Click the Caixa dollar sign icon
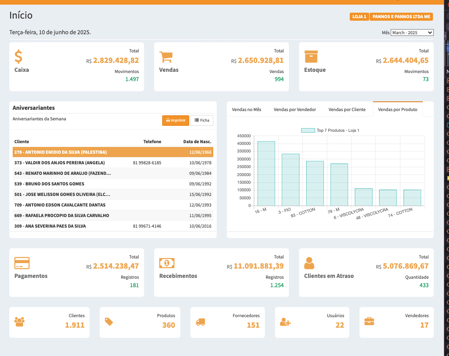This screenshot has height=356, width=449. pyautogui.click(x=19, y=57)
